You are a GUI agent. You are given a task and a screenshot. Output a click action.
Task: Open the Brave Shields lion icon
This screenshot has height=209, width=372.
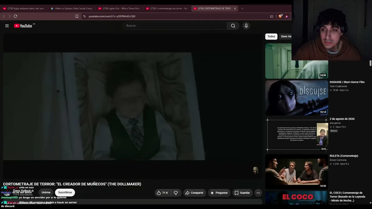tap(280, 16)
